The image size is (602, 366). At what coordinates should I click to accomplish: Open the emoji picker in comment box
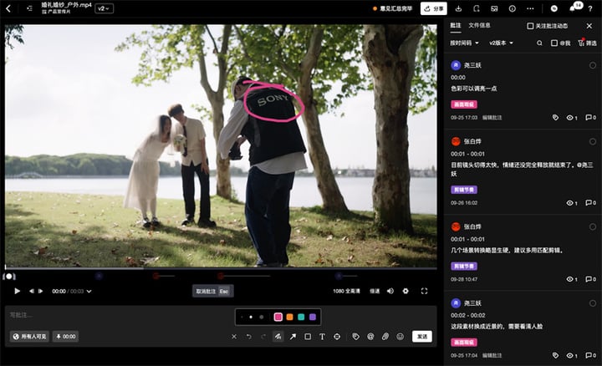[x=400, y=337]
